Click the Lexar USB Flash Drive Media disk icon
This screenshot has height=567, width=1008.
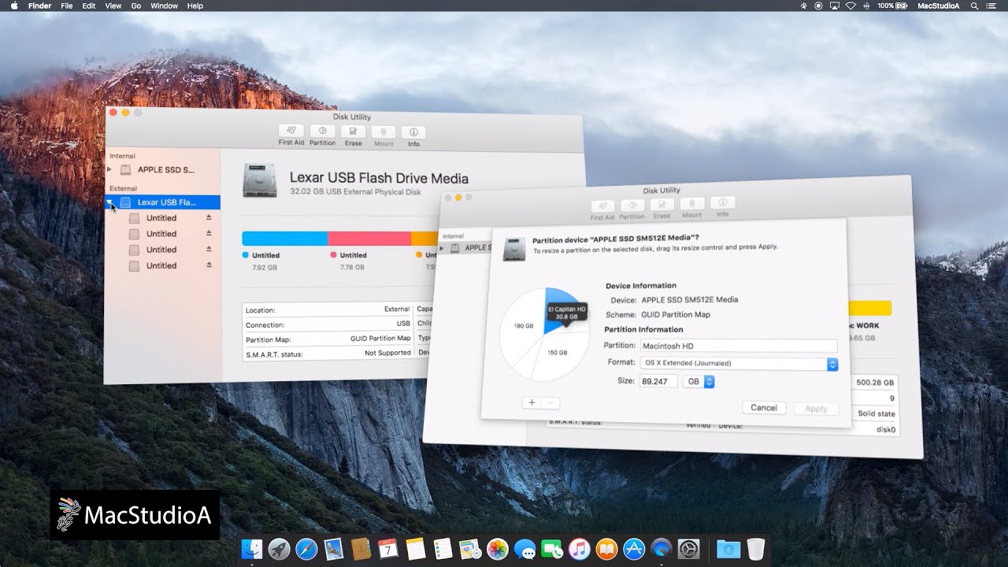tap(260, 180)
